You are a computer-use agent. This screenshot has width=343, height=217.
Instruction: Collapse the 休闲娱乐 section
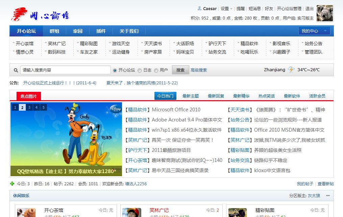(x=328, y=196)
